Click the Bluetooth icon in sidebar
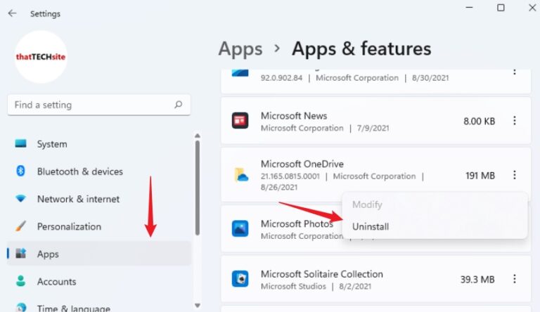 20,171
